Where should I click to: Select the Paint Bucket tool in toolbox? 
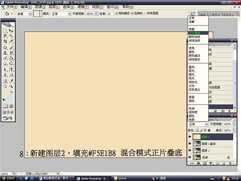pos(11,58)
